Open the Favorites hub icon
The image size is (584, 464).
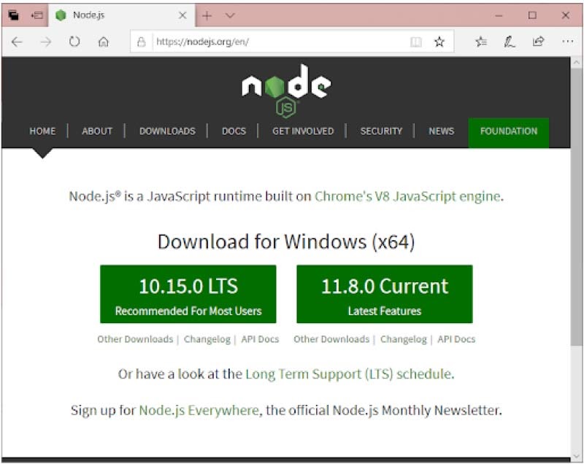coord(481,42)
